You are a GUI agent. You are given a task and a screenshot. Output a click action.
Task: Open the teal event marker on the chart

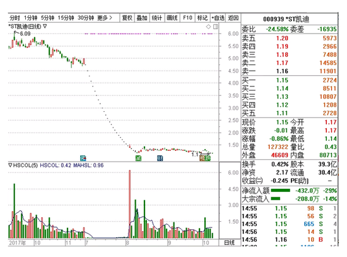[x=83, y=158]
